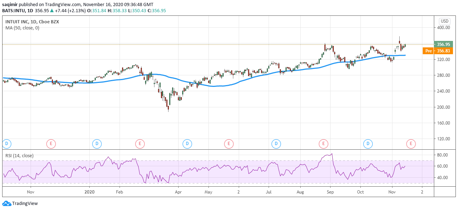Click the 80.00 level on RSI scale

pyautogui.click(x=443, y=155)
